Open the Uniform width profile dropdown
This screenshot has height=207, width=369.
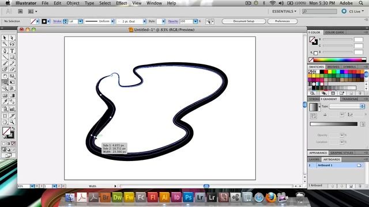112,21
